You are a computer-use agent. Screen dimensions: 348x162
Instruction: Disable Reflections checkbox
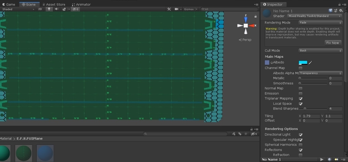pos(300,150)
